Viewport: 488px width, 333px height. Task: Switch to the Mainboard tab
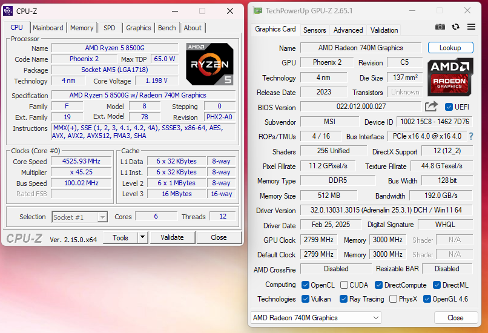point(48,28)
